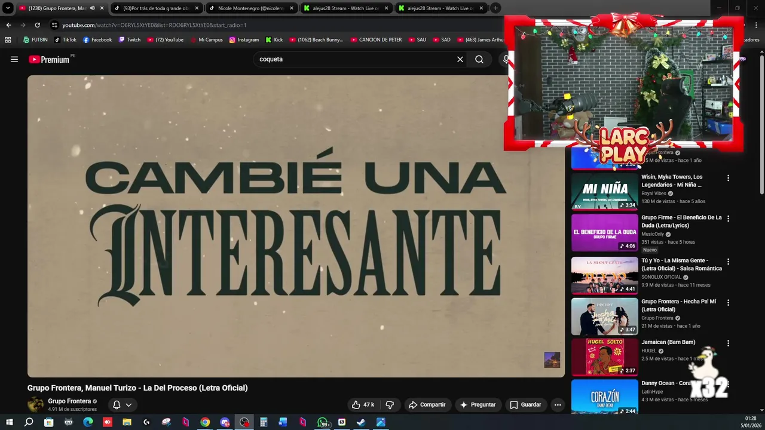Open options menu for Mi Niña video

(728, 178)
